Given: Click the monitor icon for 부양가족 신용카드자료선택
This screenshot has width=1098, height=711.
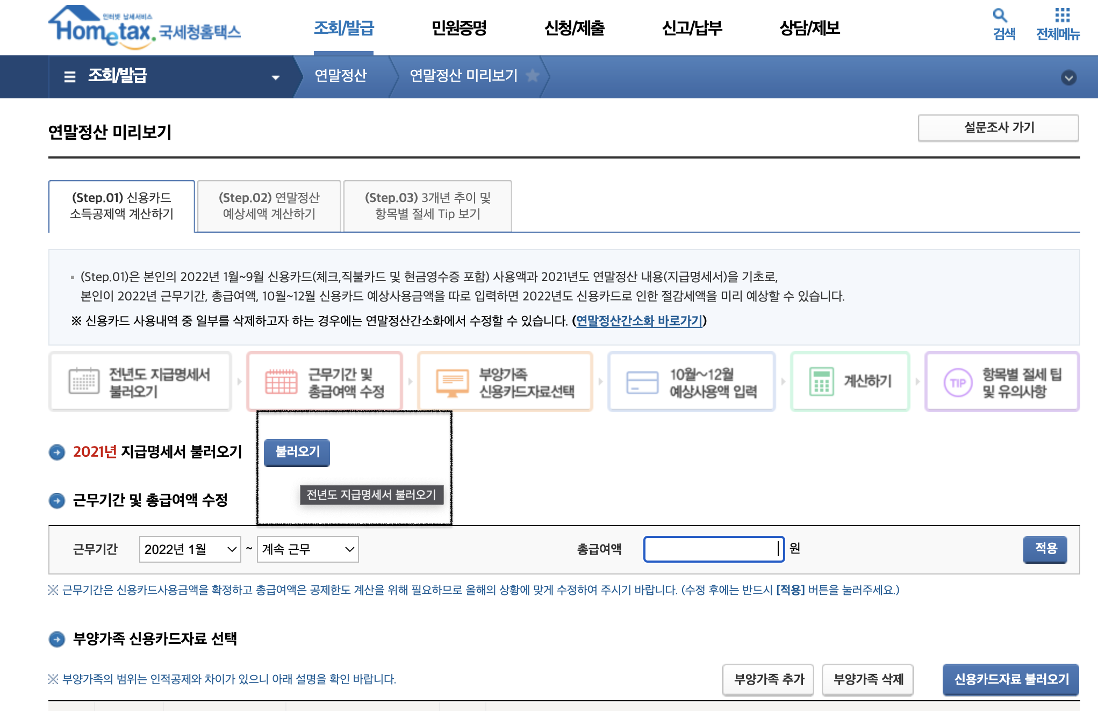Looking at the screenshot, I should 452,383.
